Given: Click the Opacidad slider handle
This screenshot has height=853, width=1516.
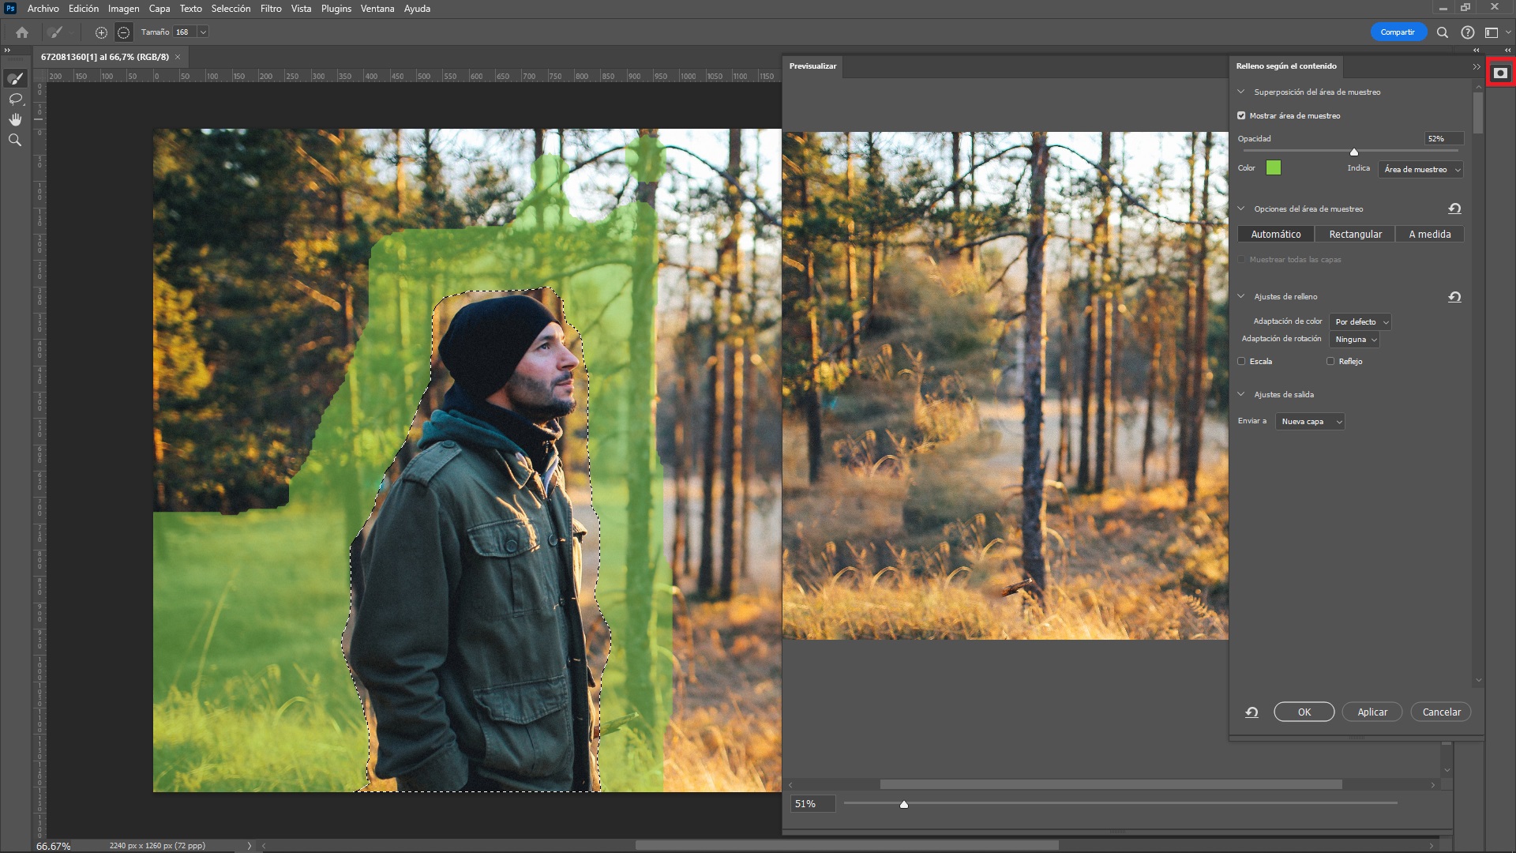Looking at the screenshot, I should pyautogui.click(x=1353, y=152).
